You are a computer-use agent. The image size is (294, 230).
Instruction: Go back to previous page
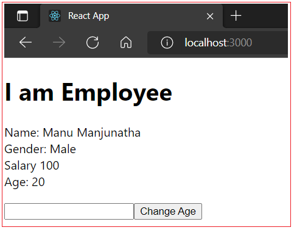(x=26, y=43)
